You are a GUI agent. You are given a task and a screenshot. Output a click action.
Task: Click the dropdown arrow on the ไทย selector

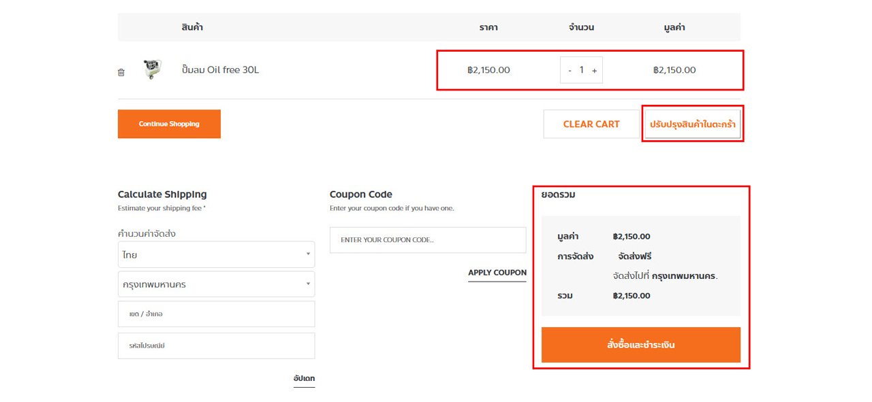[308, 254]
